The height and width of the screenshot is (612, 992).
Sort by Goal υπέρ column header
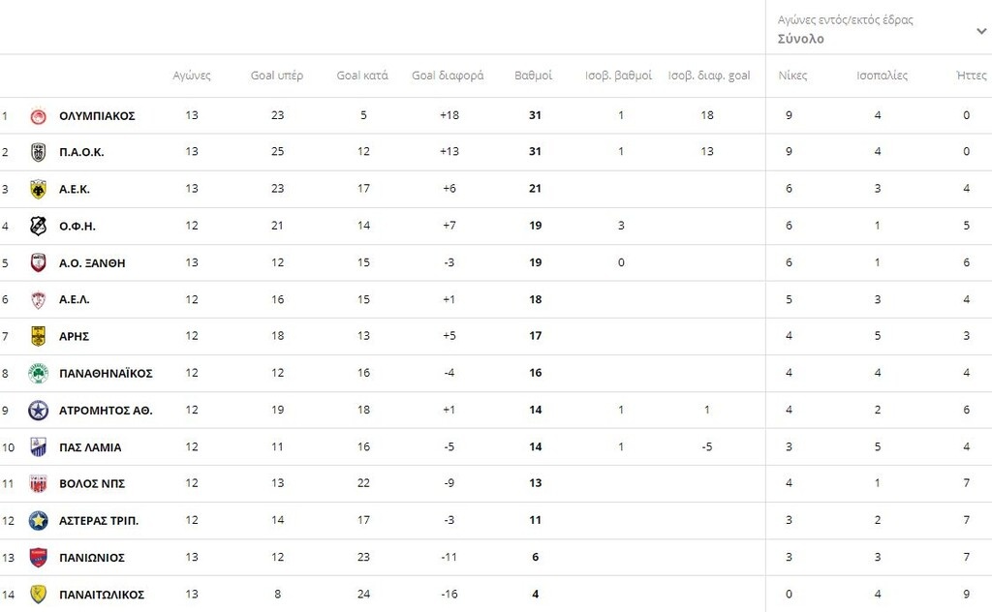pos(277,76)
